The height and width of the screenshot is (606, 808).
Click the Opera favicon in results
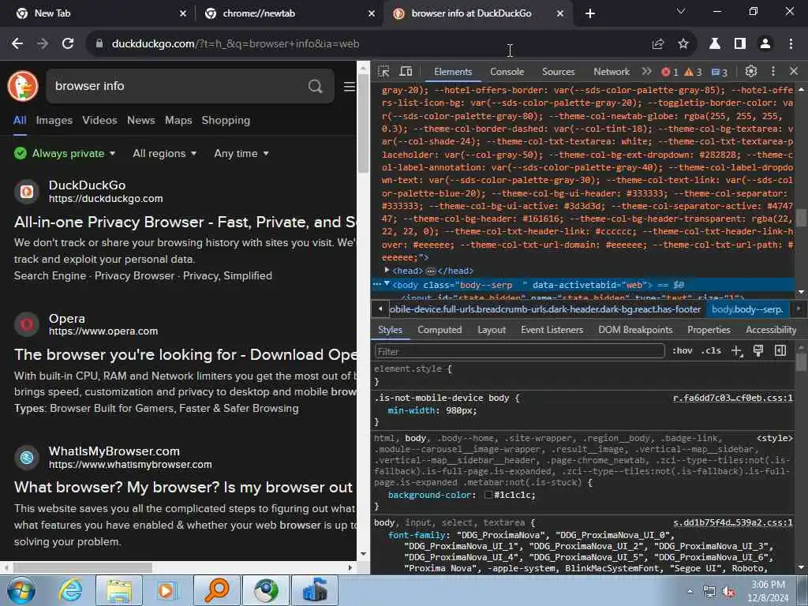[27, 324]
